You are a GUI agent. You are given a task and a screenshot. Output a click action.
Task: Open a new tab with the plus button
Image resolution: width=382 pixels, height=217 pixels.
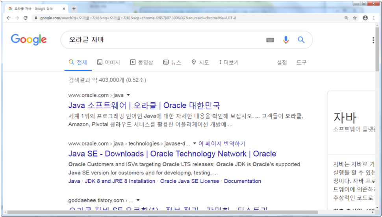click(x=74, y=9)
